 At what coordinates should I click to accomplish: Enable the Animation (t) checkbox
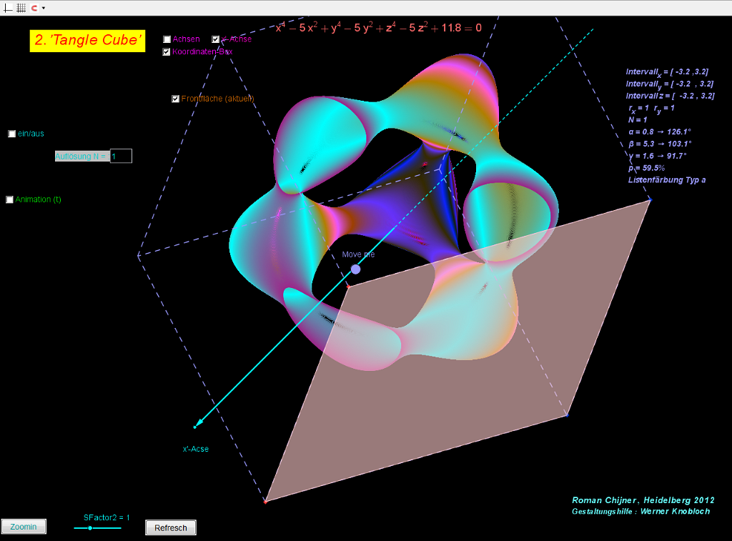tap(10, 199)
